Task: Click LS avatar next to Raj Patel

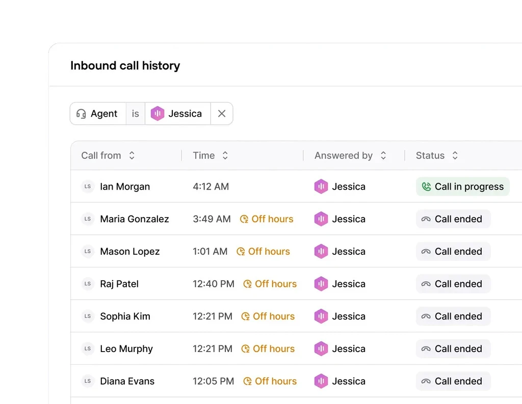Action: point(88,284)
